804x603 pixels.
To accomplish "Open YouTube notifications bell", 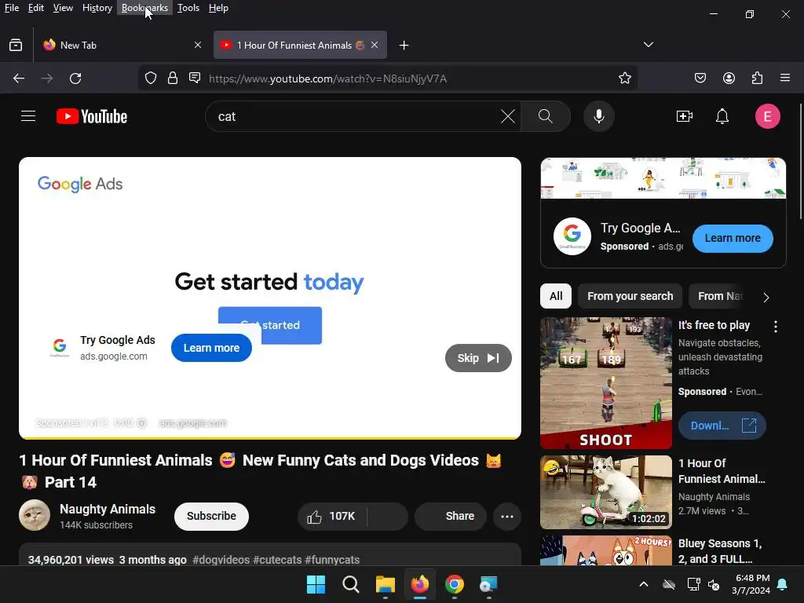I will coord(722,116).
